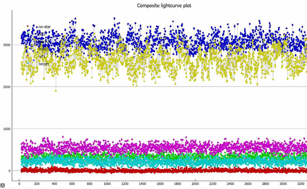Select the "ref1" legend label

pyautogui.click(x=42, y=56)
